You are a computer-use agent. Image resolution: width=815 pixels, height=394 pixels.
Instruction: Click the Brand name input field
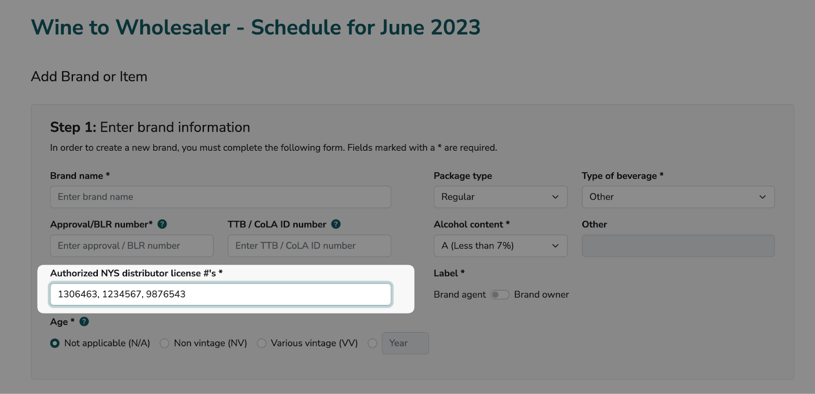(x=220, y=197)
